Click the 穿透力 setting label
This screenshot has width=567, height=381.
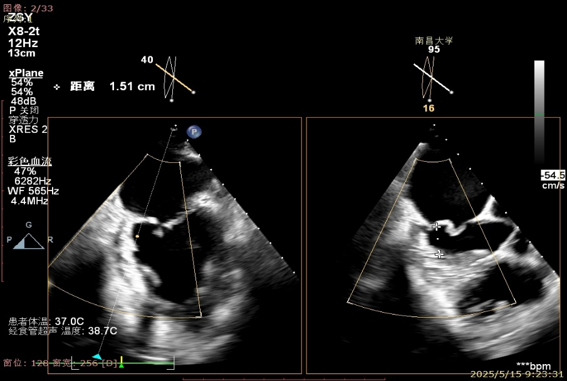pos(24,120)
